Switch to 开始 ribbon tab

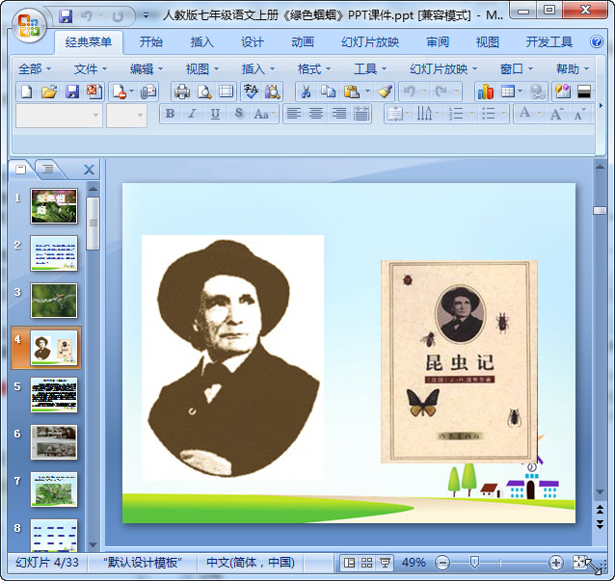coord(151,41)
